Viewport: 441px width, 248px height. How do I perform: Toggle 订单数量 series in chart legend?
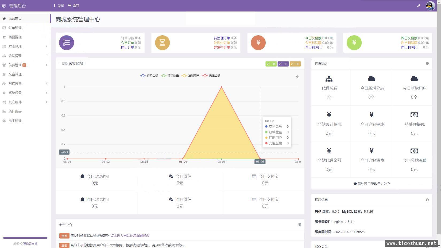pyautogui.click(x=170, y=76)
